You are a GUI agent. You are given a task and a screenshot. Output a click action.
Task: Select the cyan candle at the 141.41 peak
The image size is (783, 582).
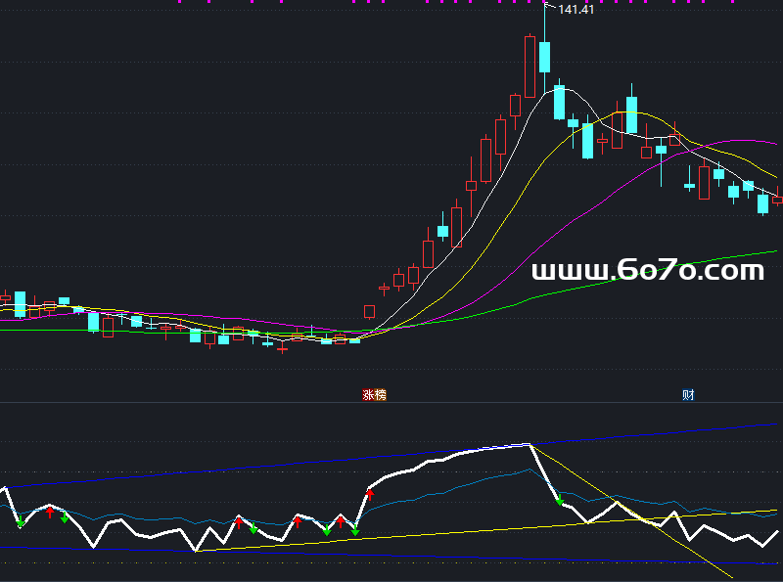(x=544, y=57)
